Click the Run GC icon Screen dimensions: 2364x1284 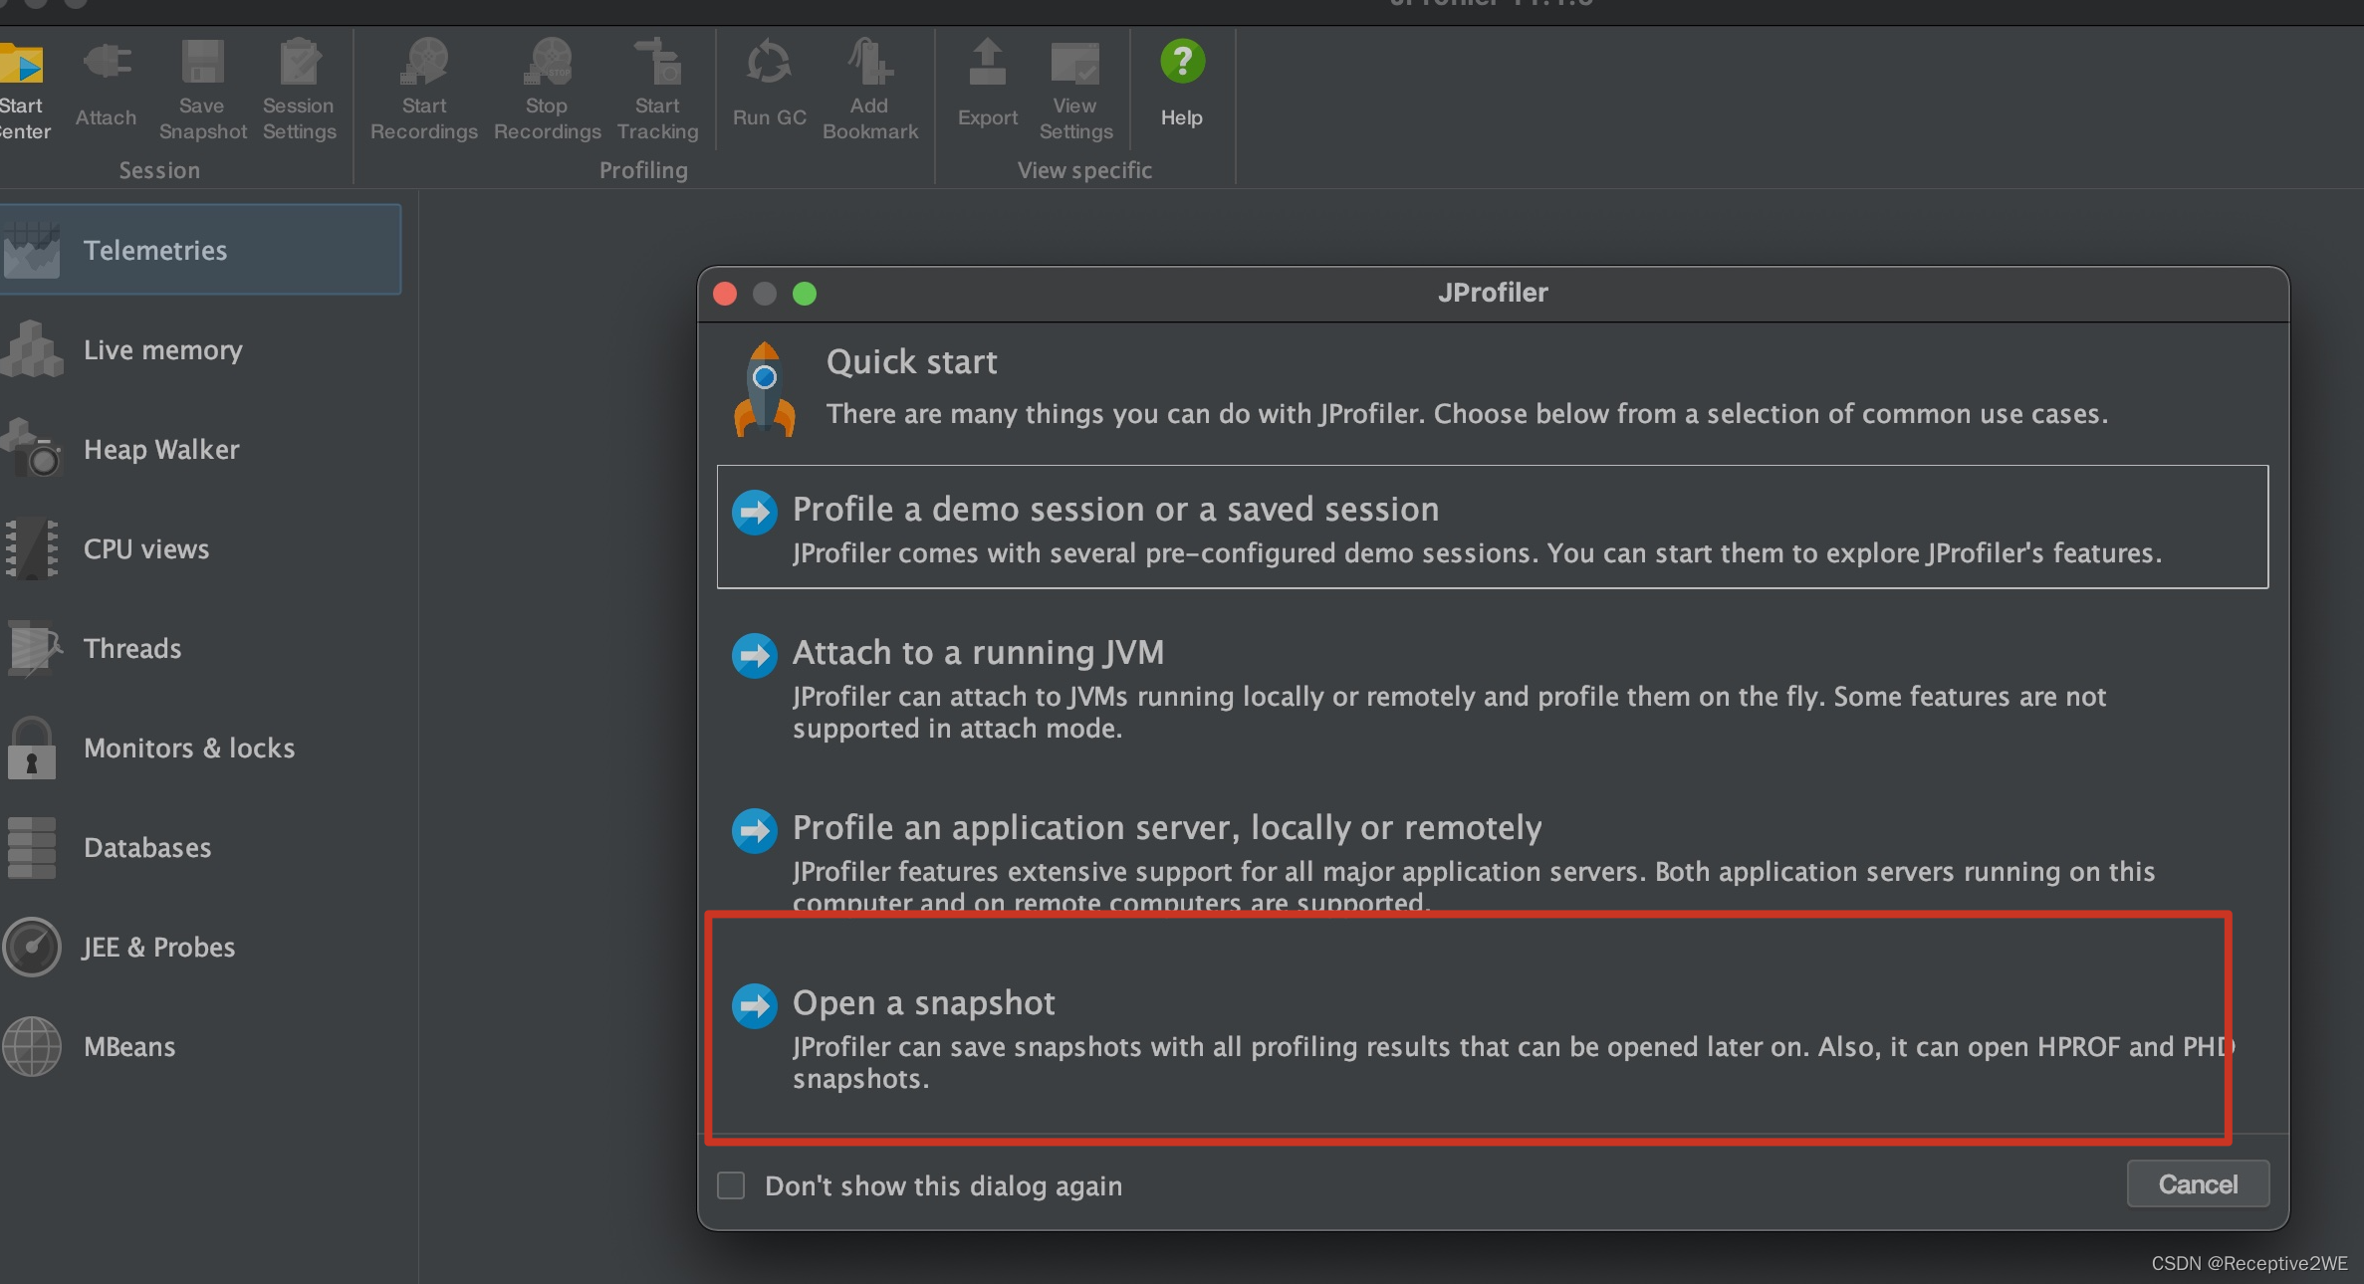point(769,63)
